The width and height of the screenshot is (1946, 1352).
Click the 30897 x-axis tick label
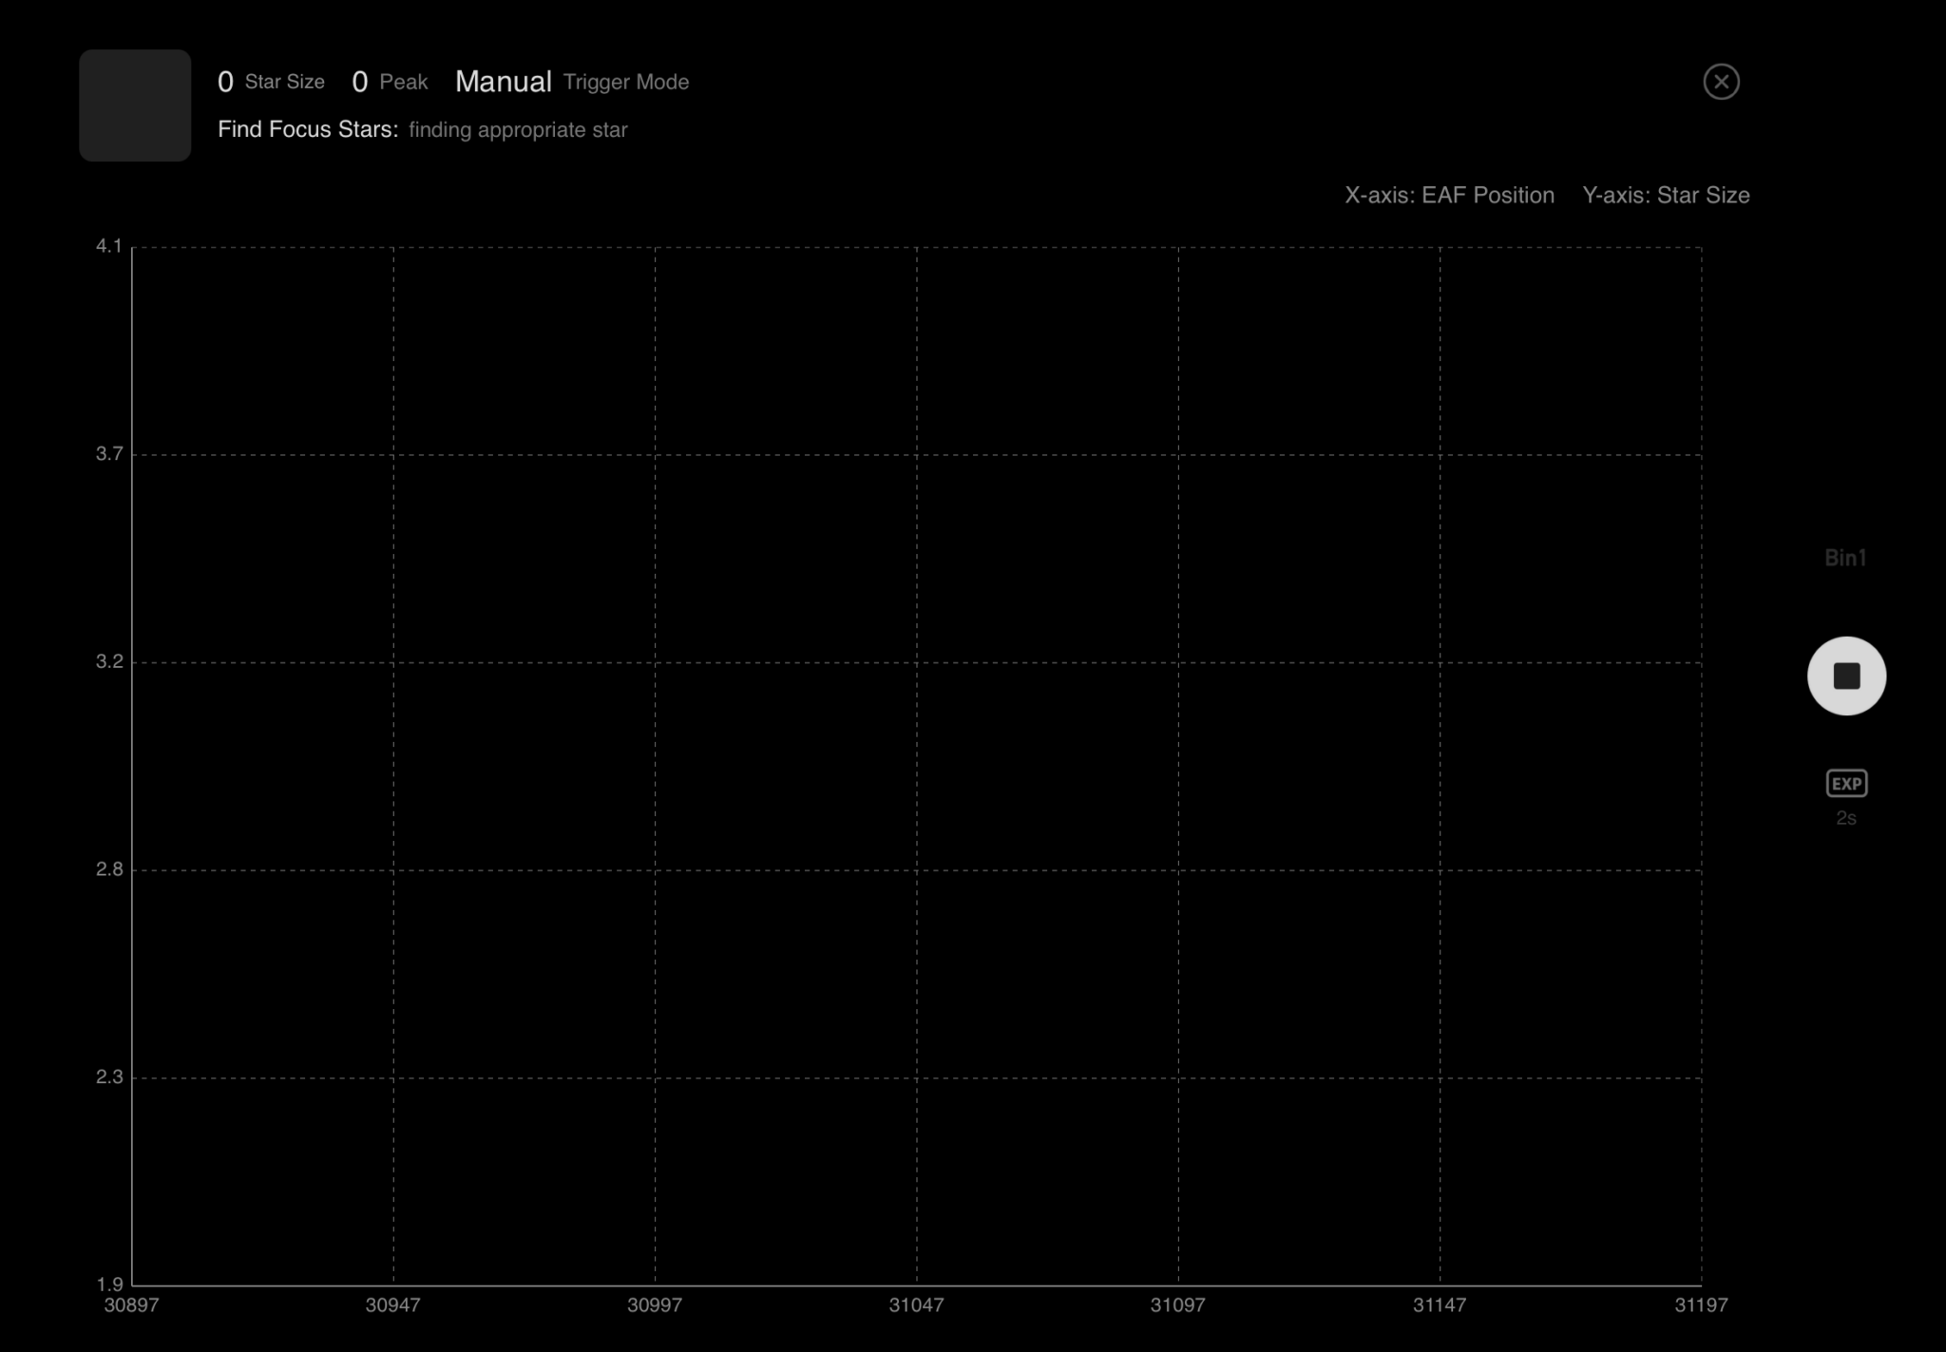131,1305
